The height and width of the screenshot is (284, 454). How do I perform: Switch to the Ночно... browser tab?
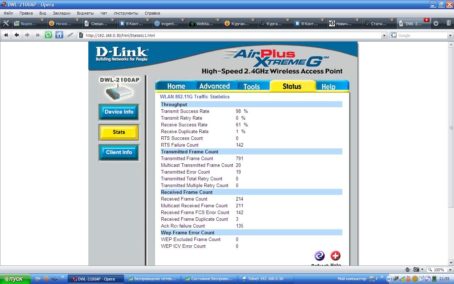pyautogui.click(x=64, y=24)
